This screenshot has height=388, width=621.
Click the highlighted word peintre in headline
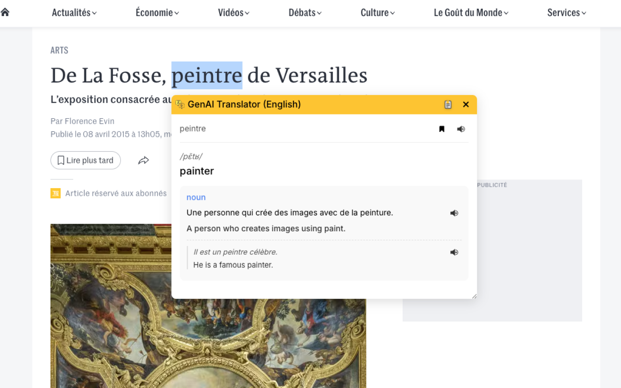[x=207, y=75]
